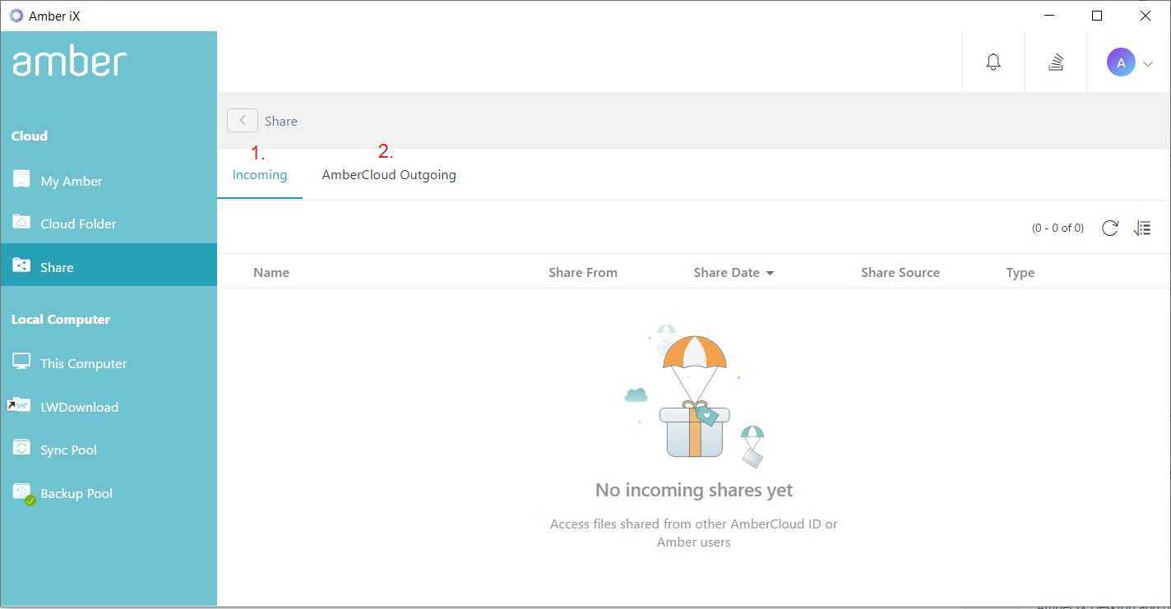Close the Amber iX window

coord(1146,16)
